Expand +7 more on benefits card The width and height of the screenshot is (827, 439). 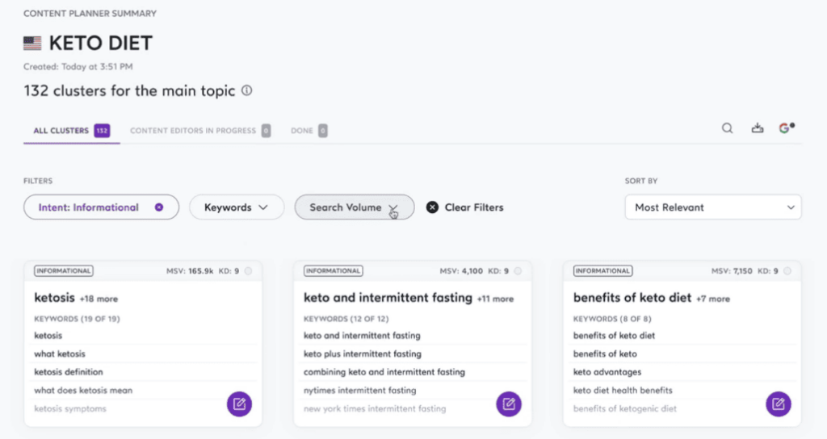click(x=713, y=299)
